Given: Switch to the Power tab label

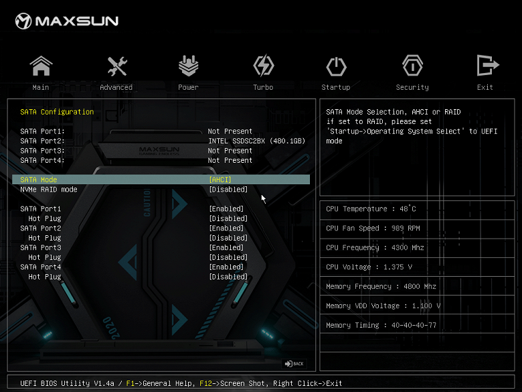Looking at the screenshot, I should point(188,87).
